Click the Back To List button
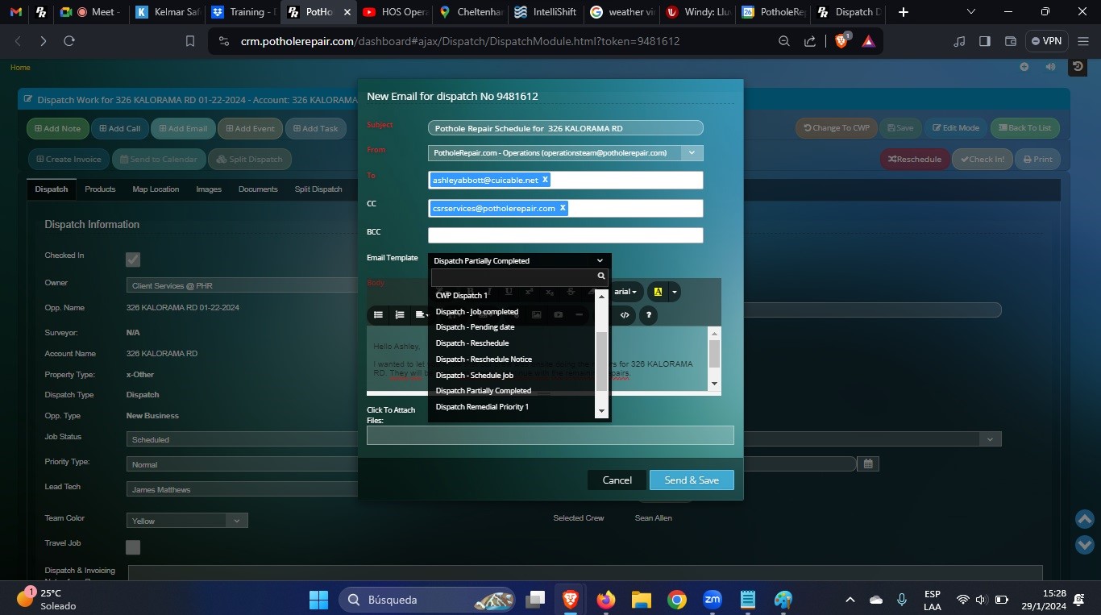The width and height of the screenshot is (1101, 615). tap(1025, 127)
